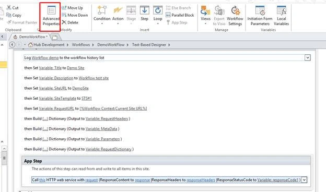Move the selected action up with Move Up
326x192 pixels.
point(72,8)
